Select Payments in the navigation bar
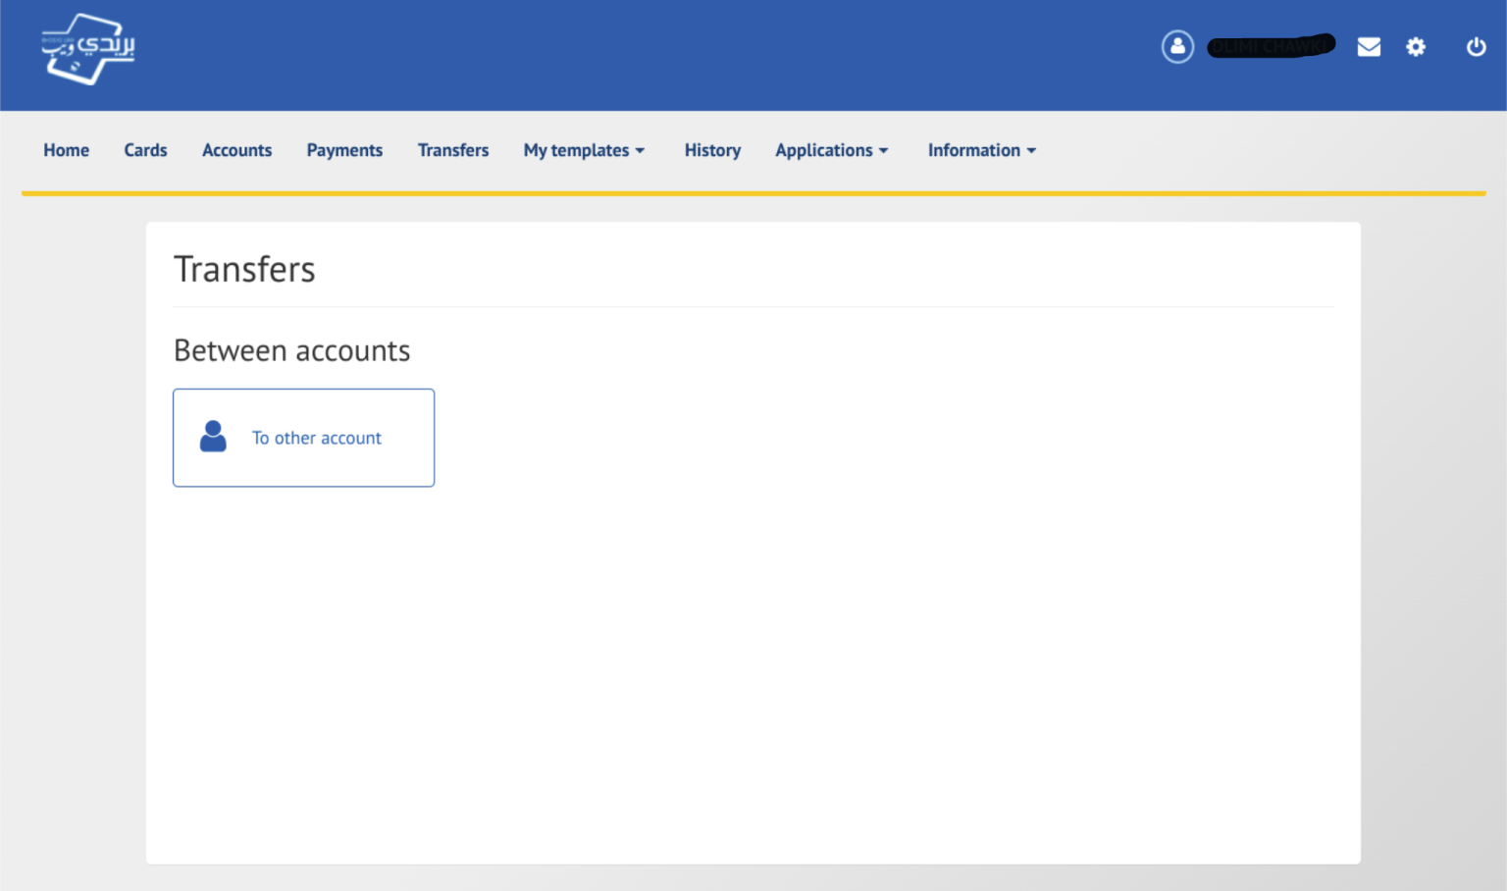 pos(344,150)
